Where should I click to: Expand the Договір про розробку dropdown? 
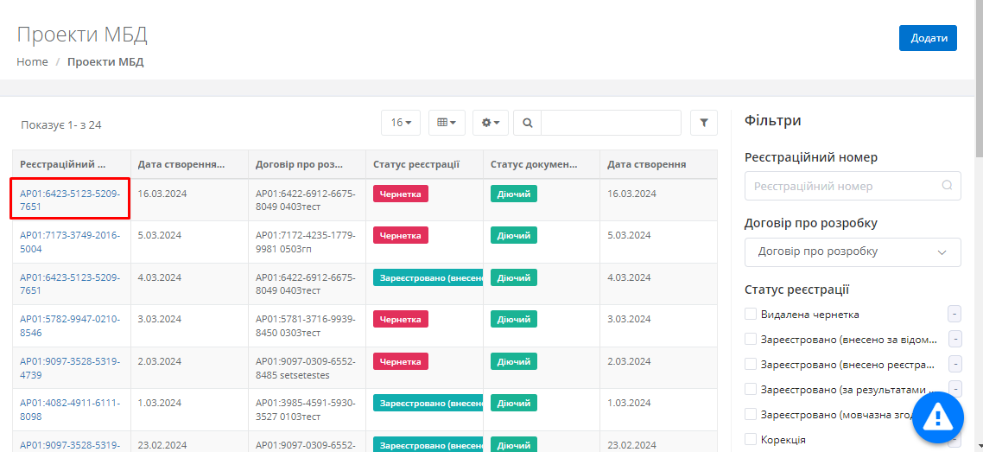coord(852,251)
